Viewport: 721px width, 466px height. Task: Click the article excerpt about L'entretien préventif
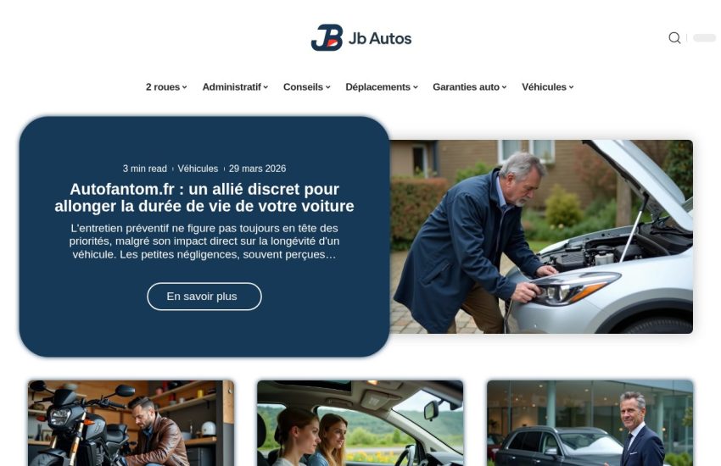point(204,241)
